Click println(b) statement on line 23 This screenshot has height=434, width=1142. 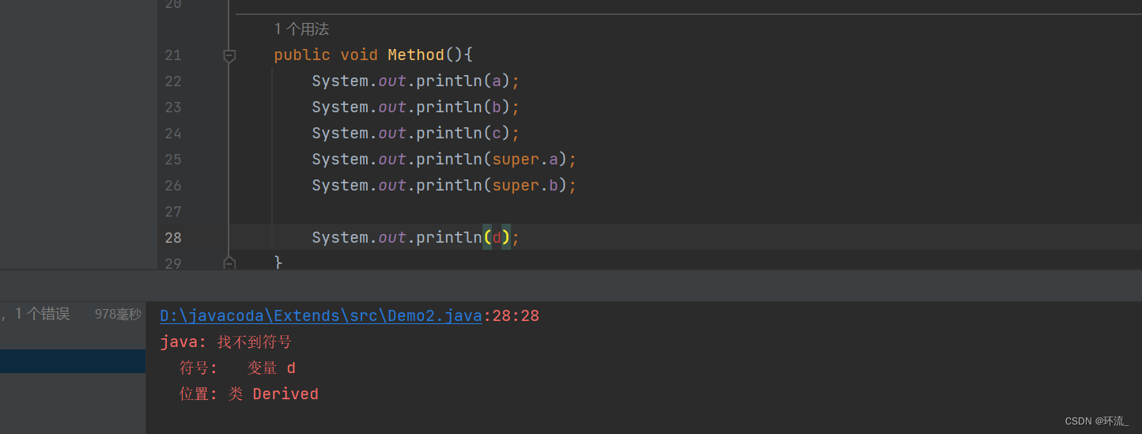pyautogui.click(x=416, y=107)
